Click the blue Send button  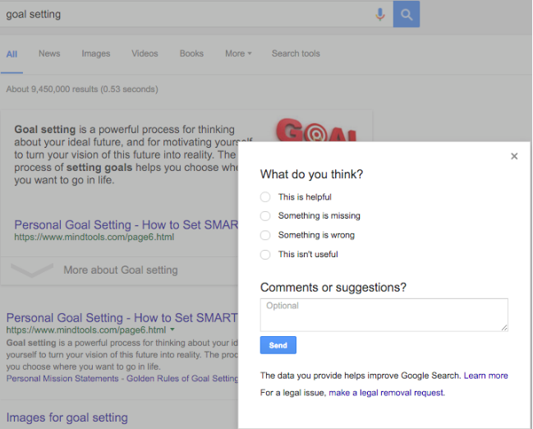(278, 345)
